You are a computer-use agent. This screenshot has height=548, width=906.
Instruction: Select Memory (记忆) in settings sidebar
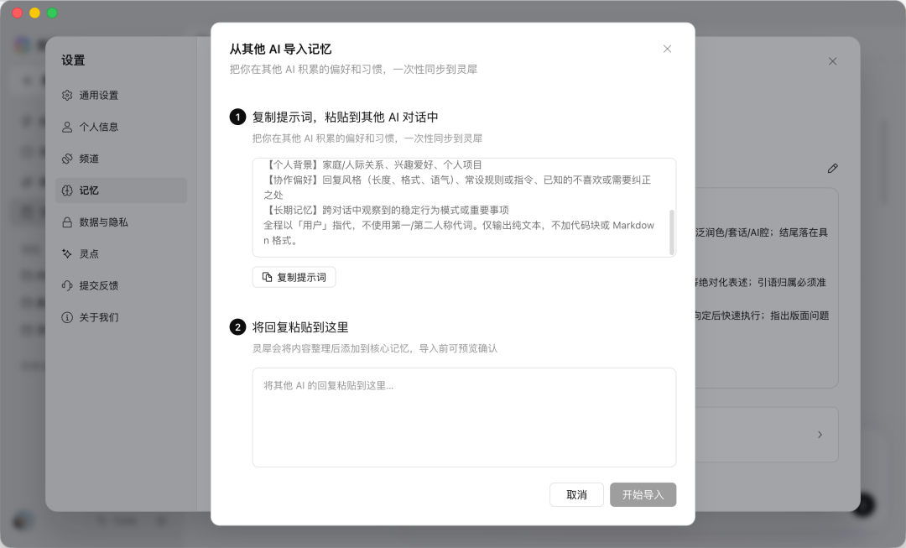[x=121, y=190]
